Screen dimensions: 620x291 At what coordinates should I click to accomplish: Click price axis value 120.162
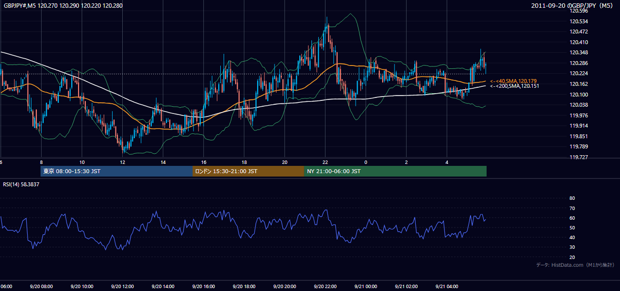(x=578, y=84)
